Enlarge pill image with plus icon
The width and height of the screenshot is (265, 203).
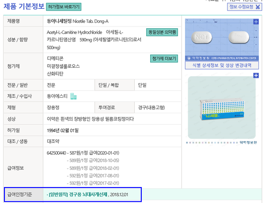[256, 22]
